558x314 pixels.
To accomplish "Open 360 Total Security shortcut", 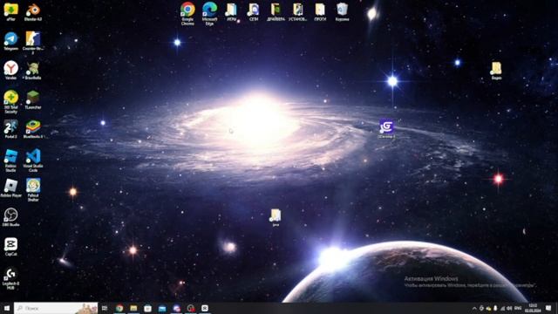I will pos(10,102).
